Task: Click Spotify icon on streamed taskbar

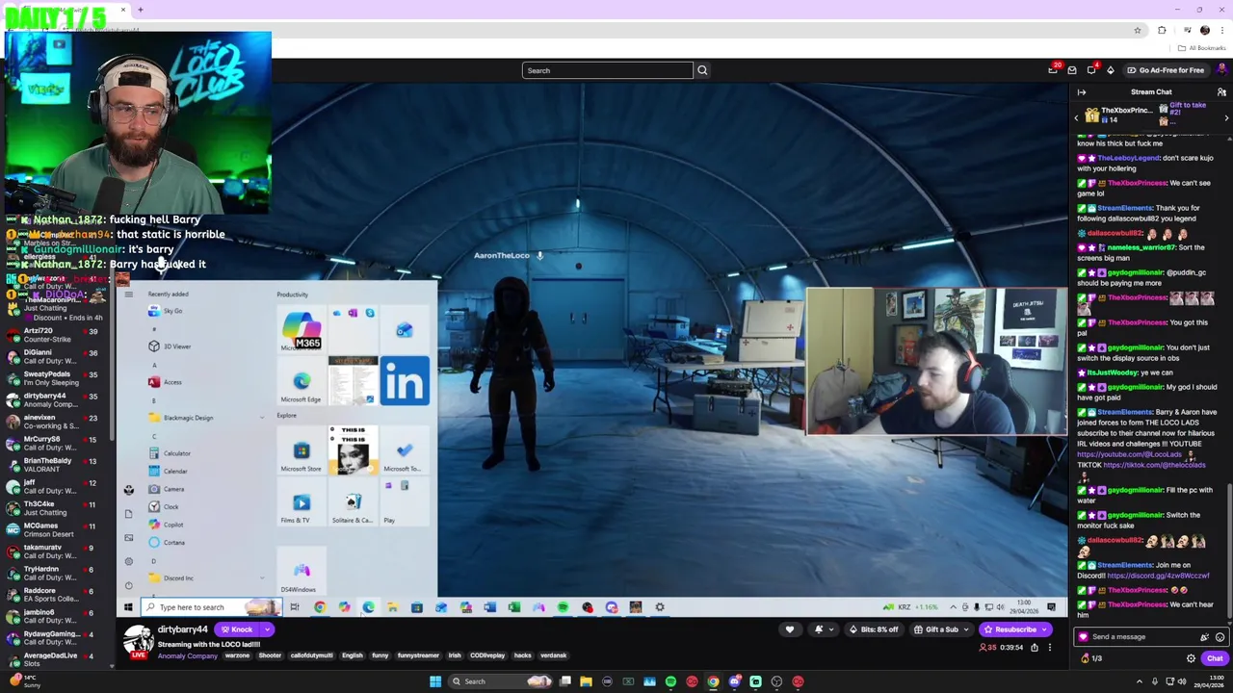Action: click(x=563, y=607)
